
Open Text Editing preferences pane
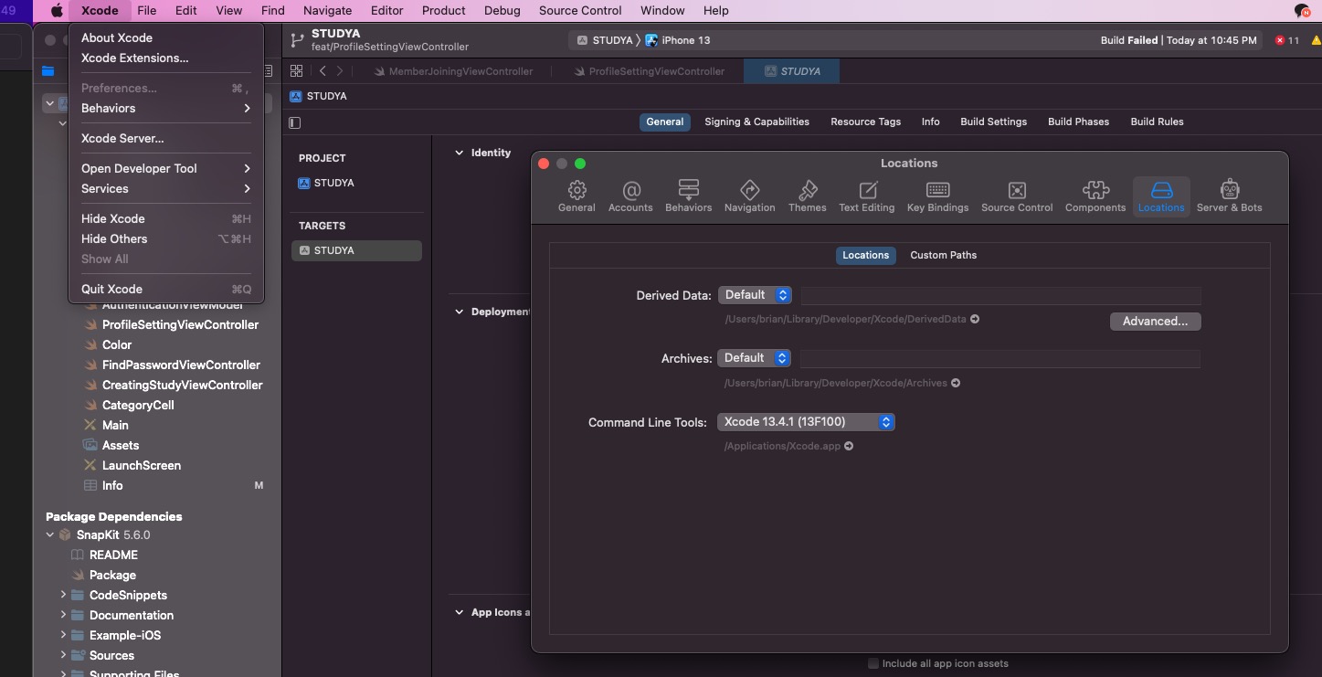coord(866,196)
